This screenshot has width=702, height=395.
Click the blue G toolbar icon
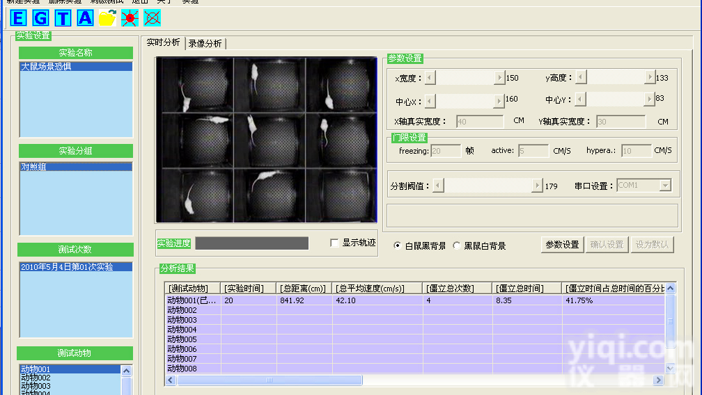(40, 18)
